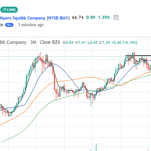Image resolution: width=151 pixels, height=151 pixels.
Task: Click the +0.46 (+6.74%) legend change
Action: coord(124,43)
